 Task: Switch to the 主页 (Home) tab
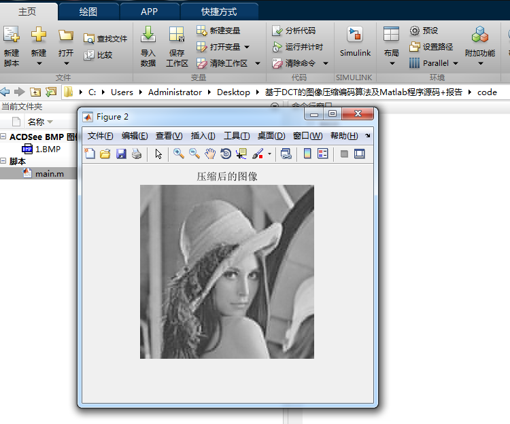tap(27, 12)
